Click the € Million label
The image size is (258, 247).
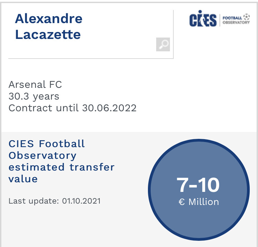tap(199, 202)
